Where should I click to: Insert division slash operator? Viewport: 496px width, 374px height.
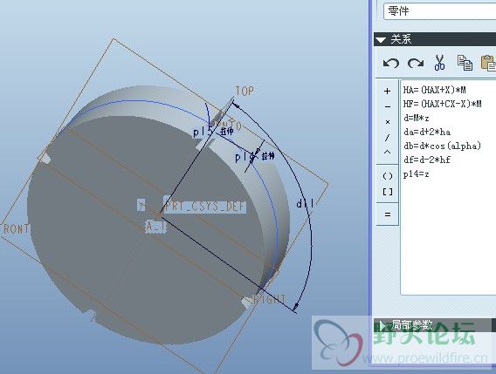point(387,138)
